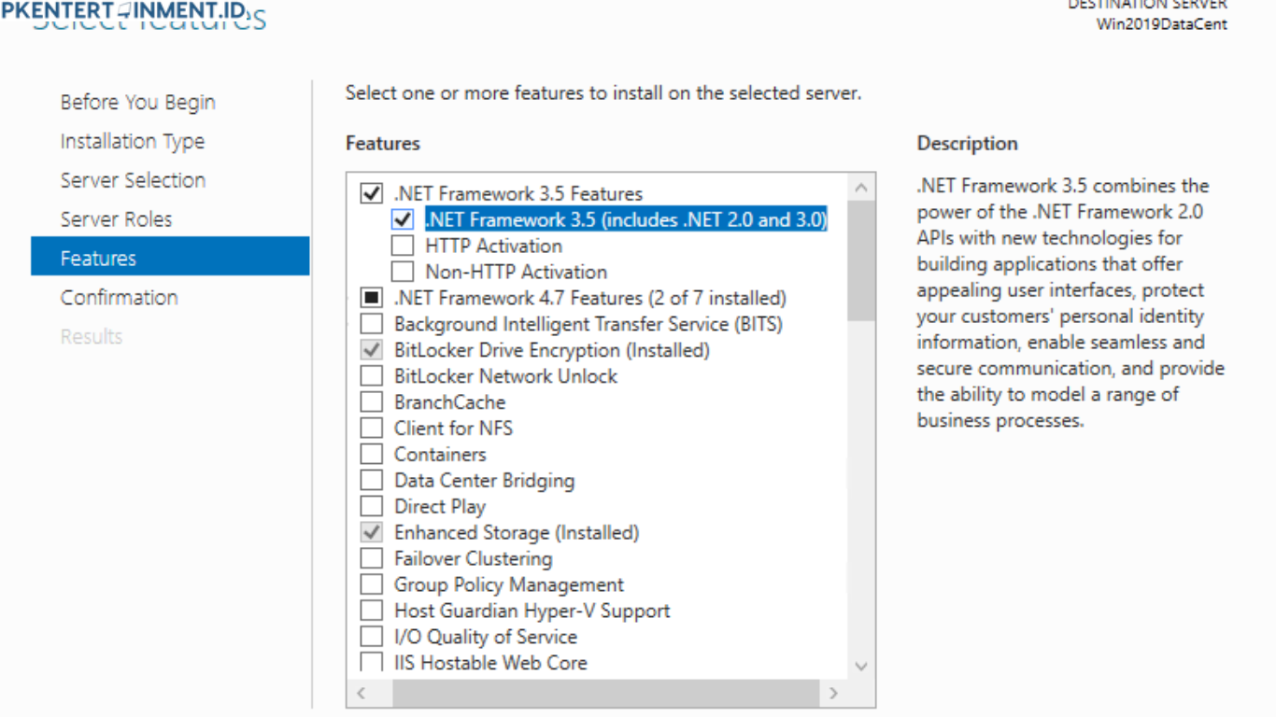
Task: Tick the BranchCache feature checkbox
Action: [372, 402]
